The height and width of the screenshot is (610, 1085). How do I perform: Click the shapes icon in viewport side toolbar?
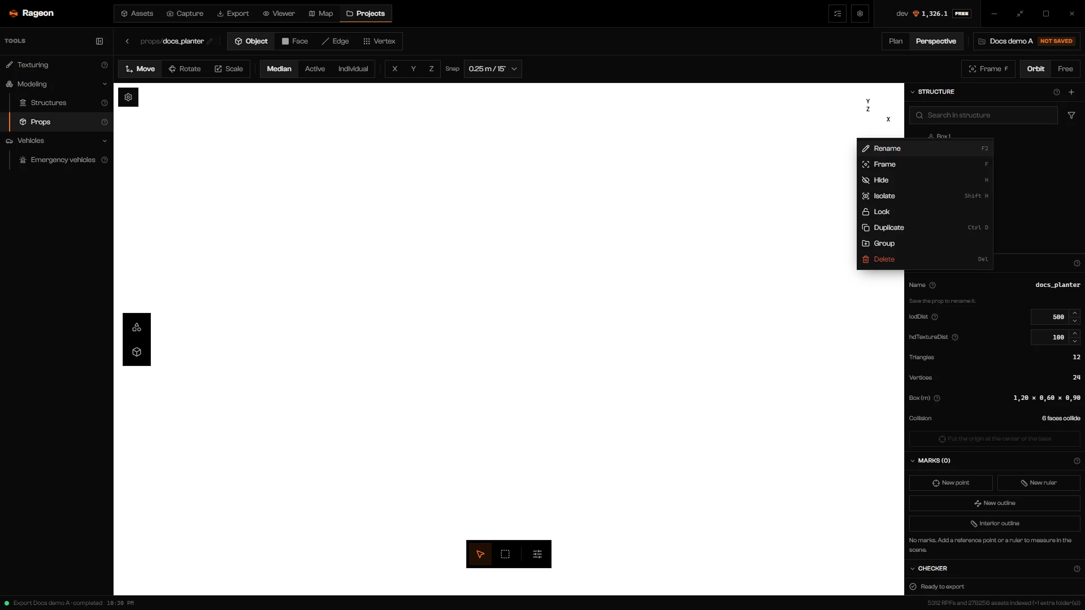tap(137, 327)
